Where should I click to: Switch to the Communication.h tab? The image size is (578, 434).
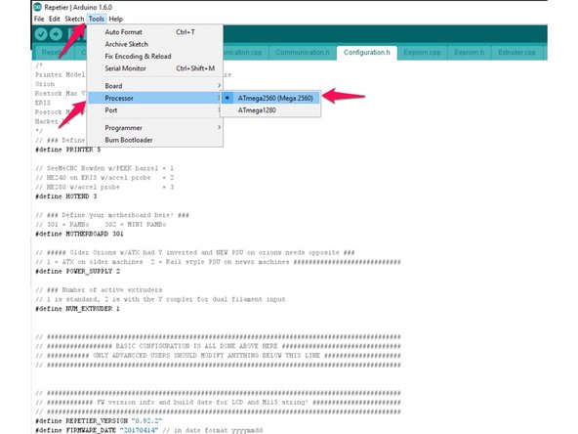[303, 53]
